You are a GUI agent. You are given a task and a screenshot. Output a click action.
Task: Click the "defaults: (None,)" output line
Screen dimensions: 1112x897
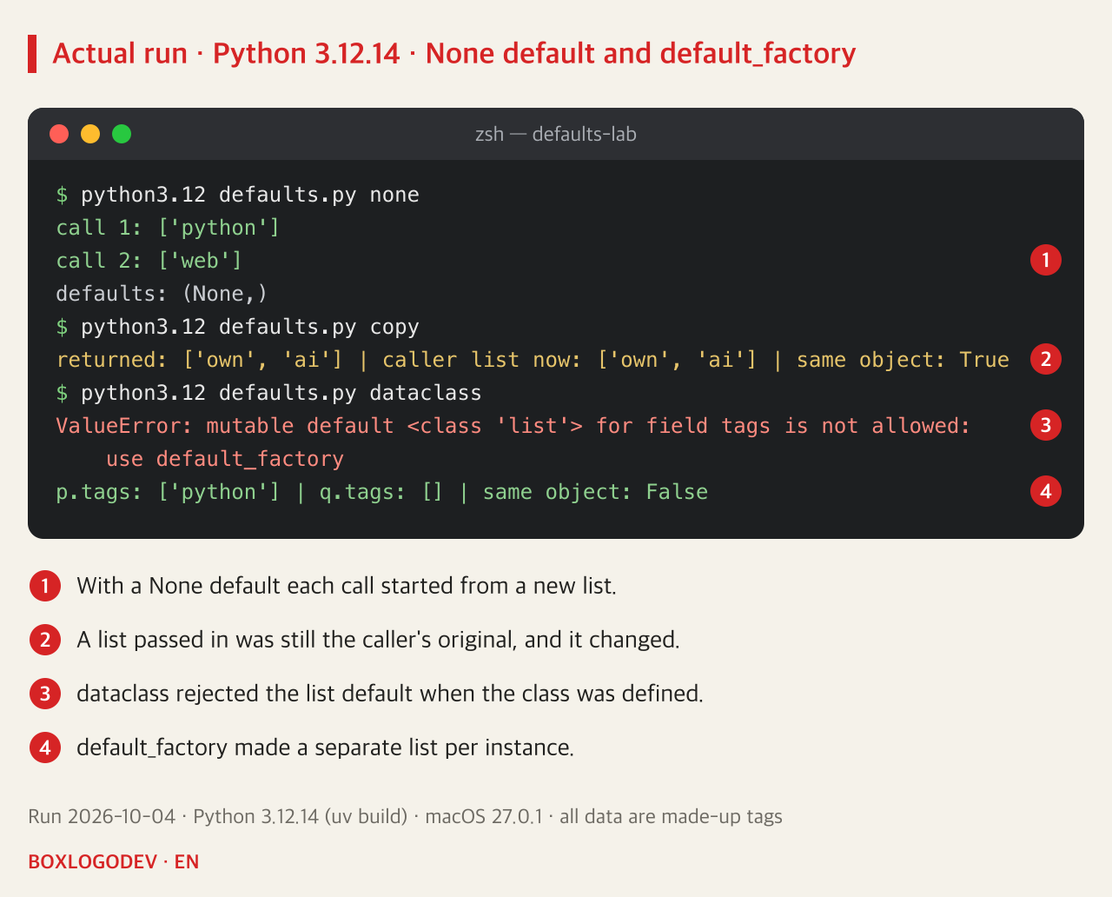tap(162, 294)
